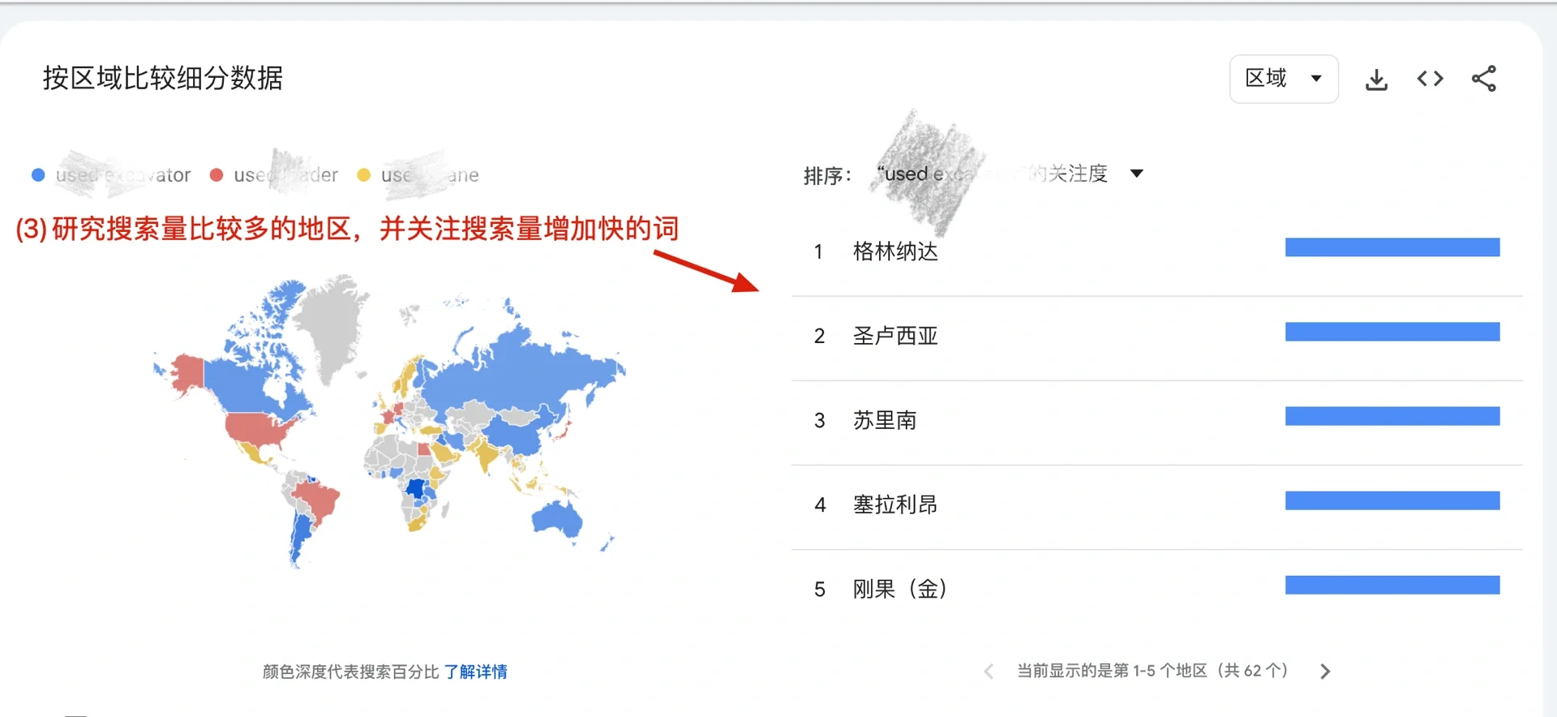Open the 了解详情 link
The width and height of the screenshot is (1557, 717).
pos(475,672)
